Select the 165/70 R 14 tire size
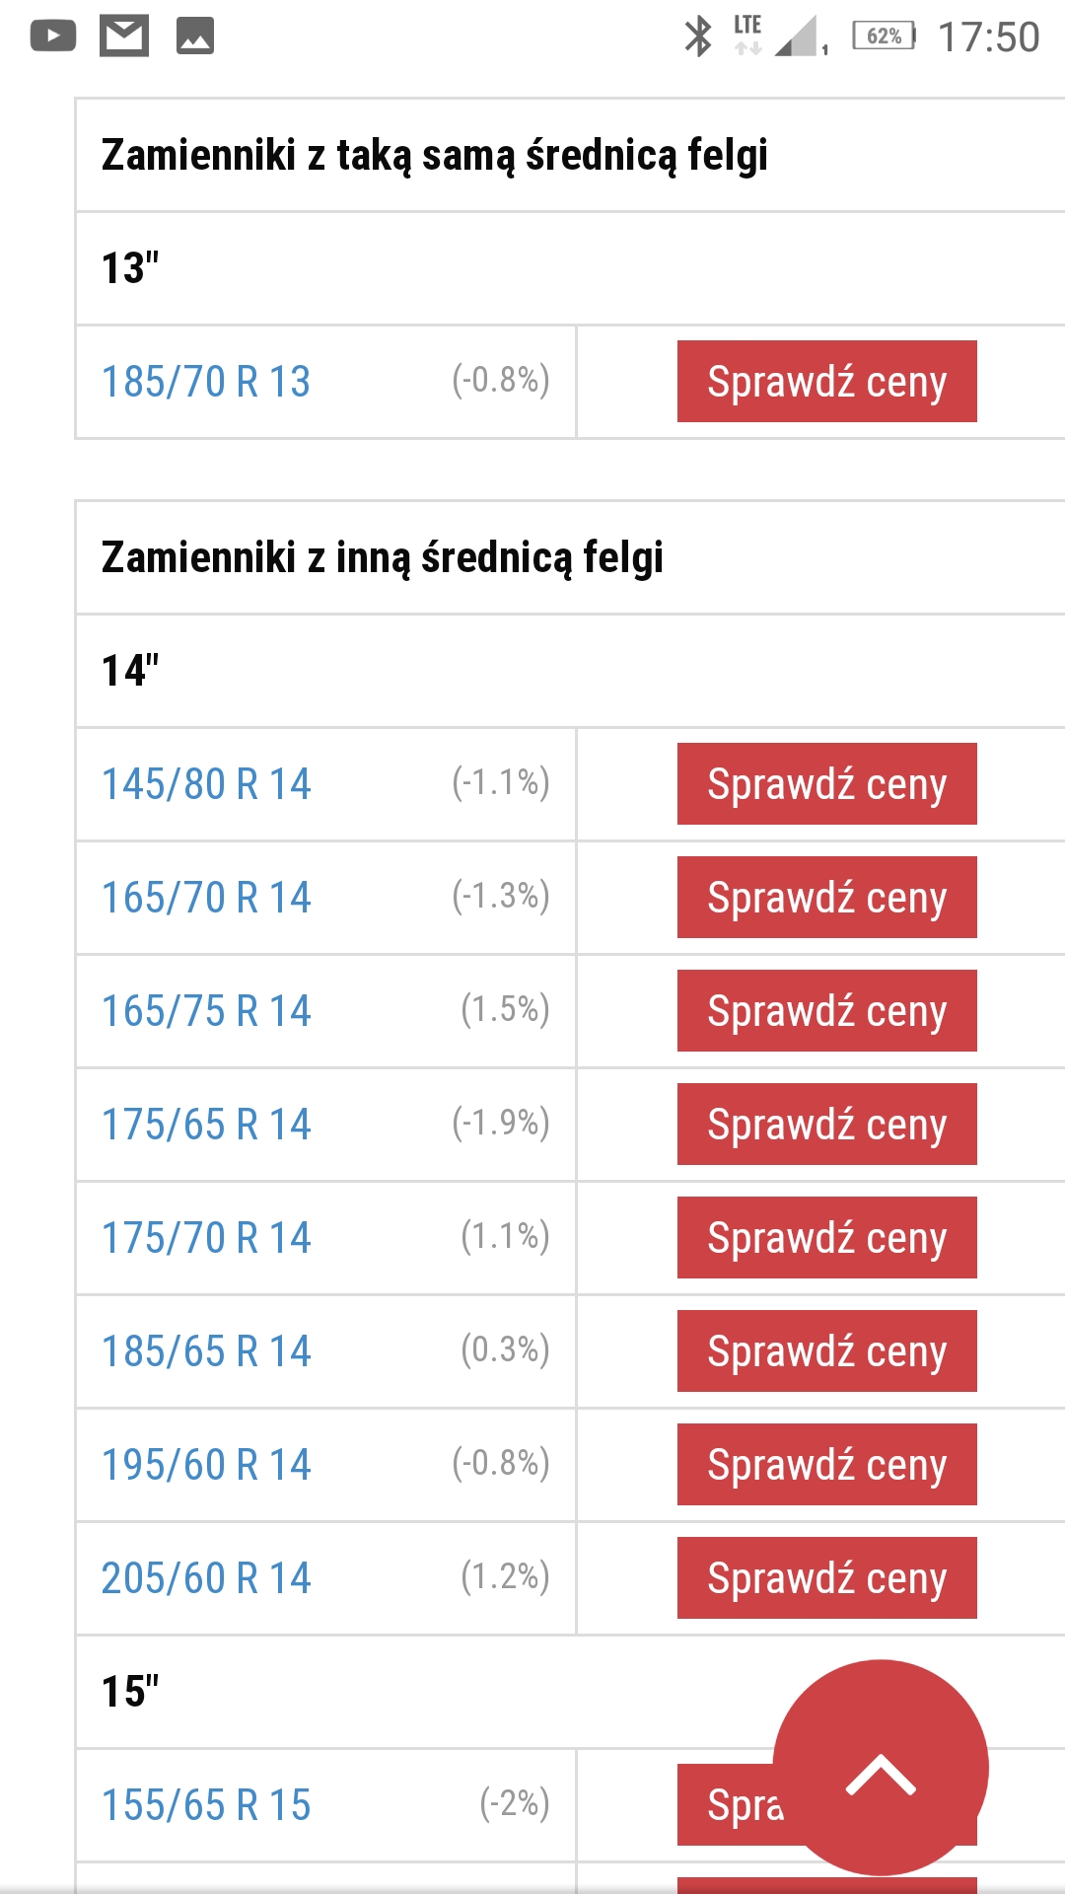This screenshot has width=1065, height=1894. tap(206, 898)
